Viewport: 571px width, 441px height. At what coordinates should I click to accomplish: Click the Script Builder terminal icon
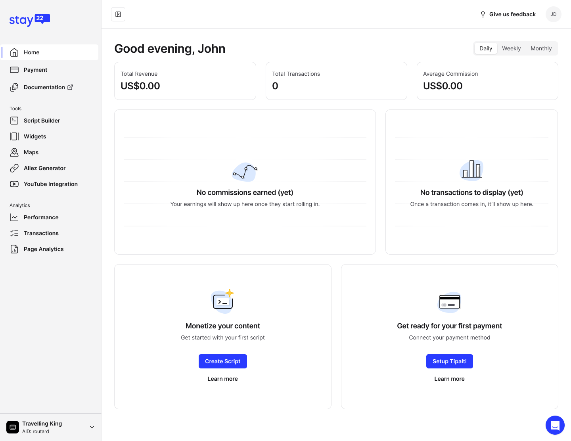pyautogui.click(x=14, y=121)
